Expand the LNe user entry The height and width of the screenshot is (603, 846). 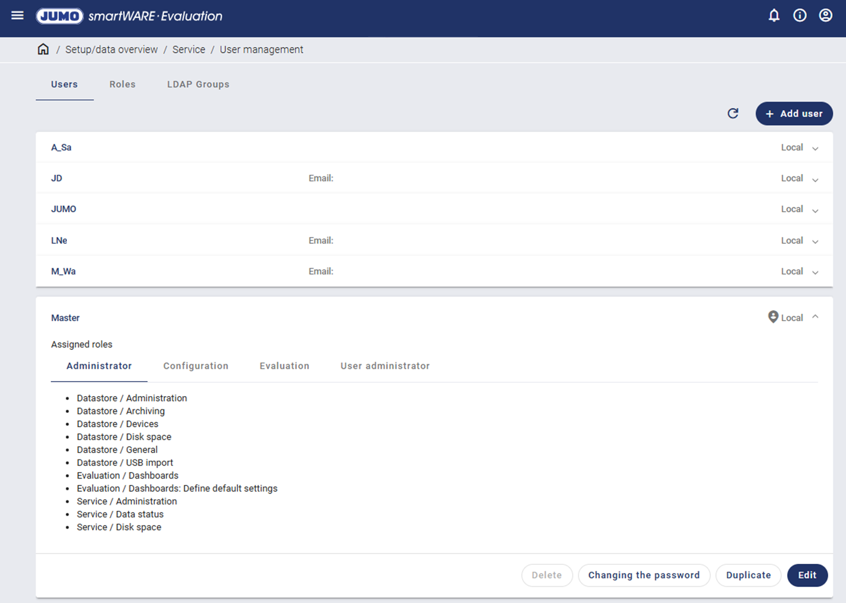815,242
